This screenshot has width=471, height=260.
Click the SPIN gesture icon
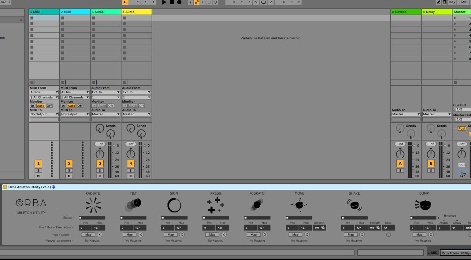(x=174, y=205)
